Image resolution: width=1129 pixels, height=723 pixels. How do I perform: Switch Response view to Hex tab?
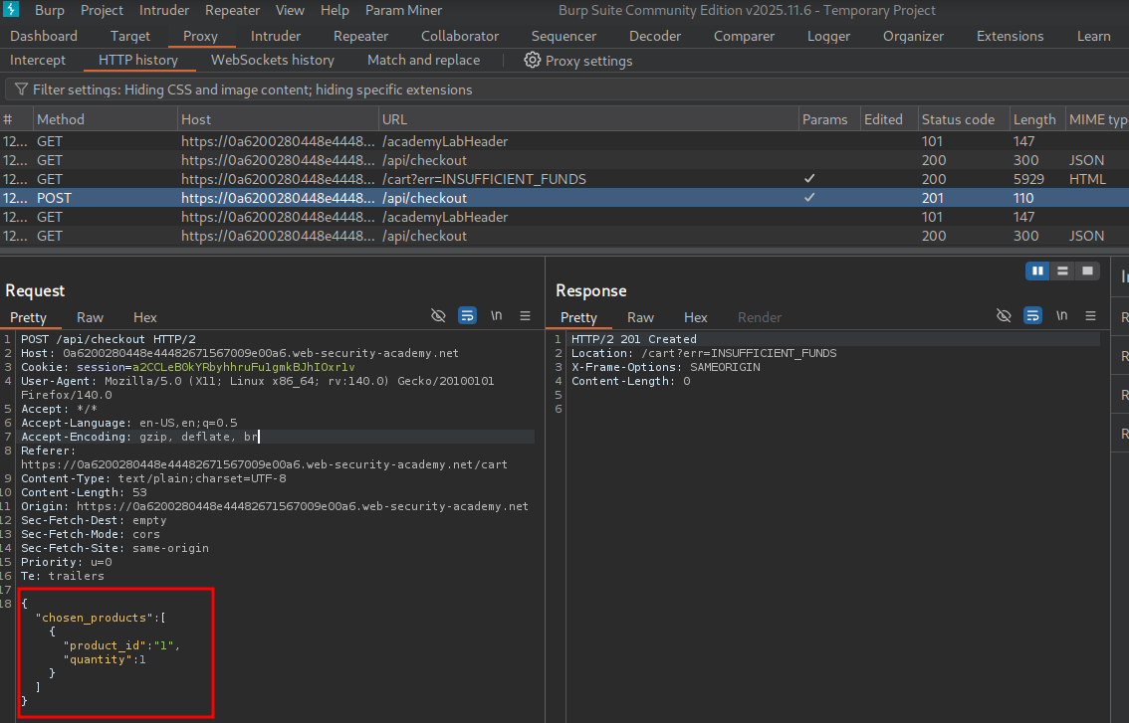pyautogui.click(x=696, y=317)
